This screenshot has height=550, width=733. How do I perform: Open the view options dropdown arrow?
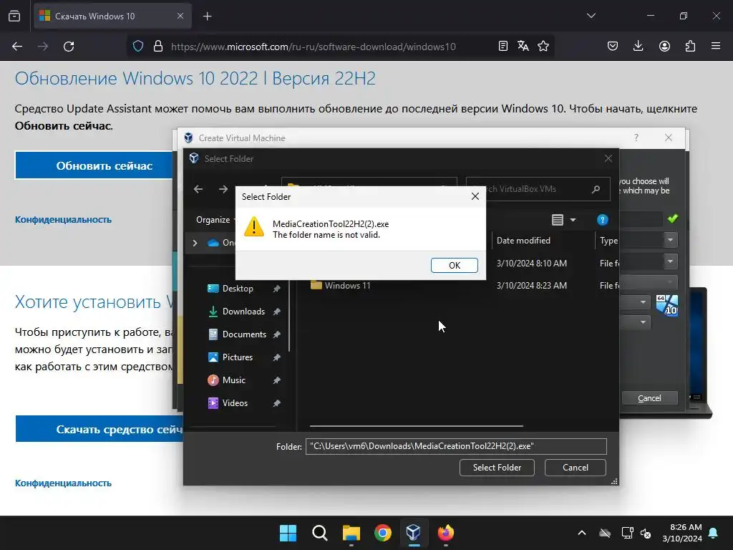point(573,220)
